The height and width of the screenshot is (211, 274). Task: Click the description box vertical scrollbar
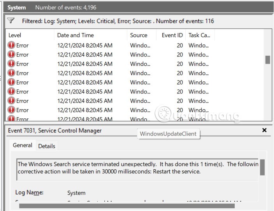pos(262,167)
